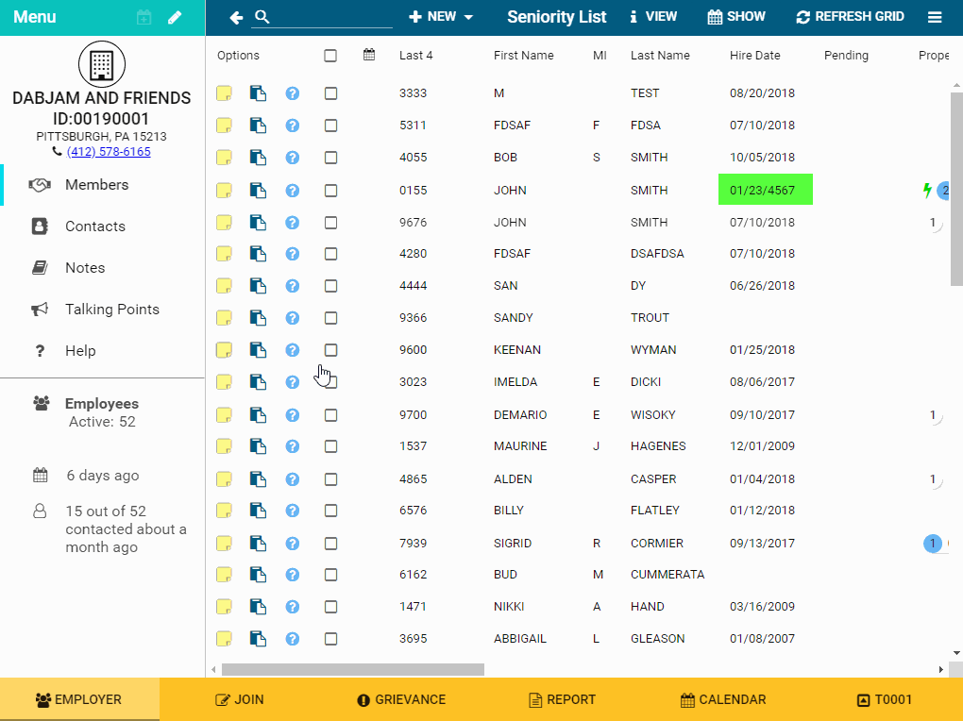
Task: Click green lightning bolt icon in JOHN SMITH row
Action: pyautogui.click(x=927, y=191)
